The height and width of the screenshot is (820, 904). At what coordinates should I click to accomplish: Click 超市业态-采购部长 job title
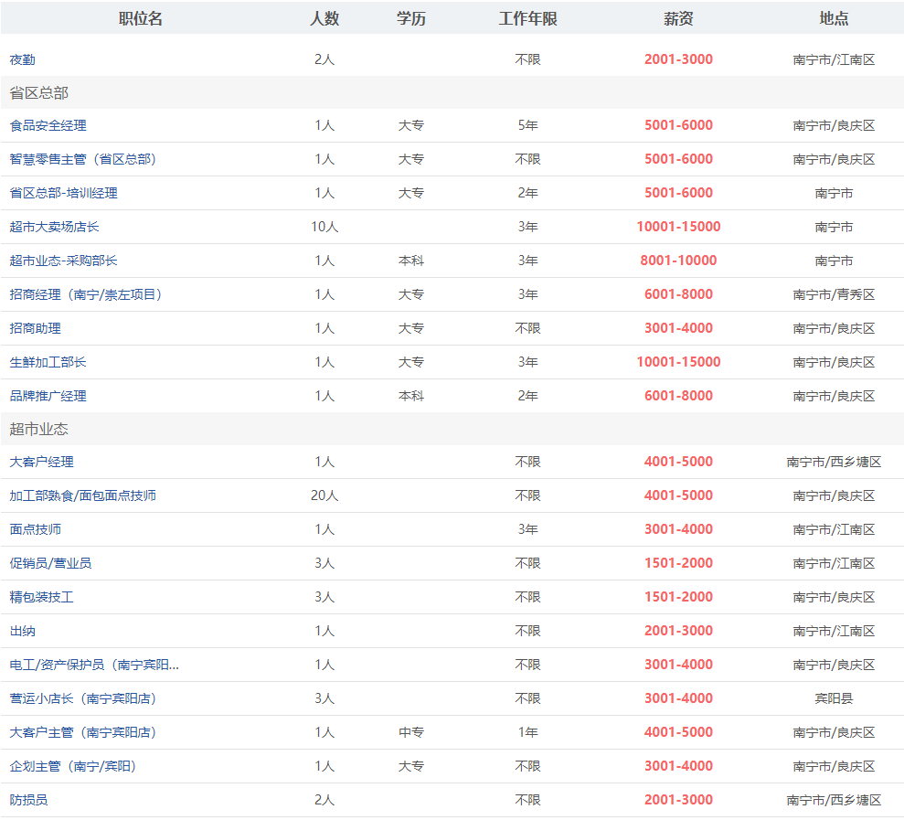[64, 261]
